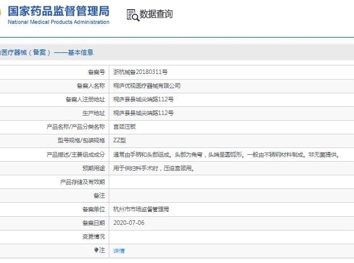Click the 变更情况 label

94,237
